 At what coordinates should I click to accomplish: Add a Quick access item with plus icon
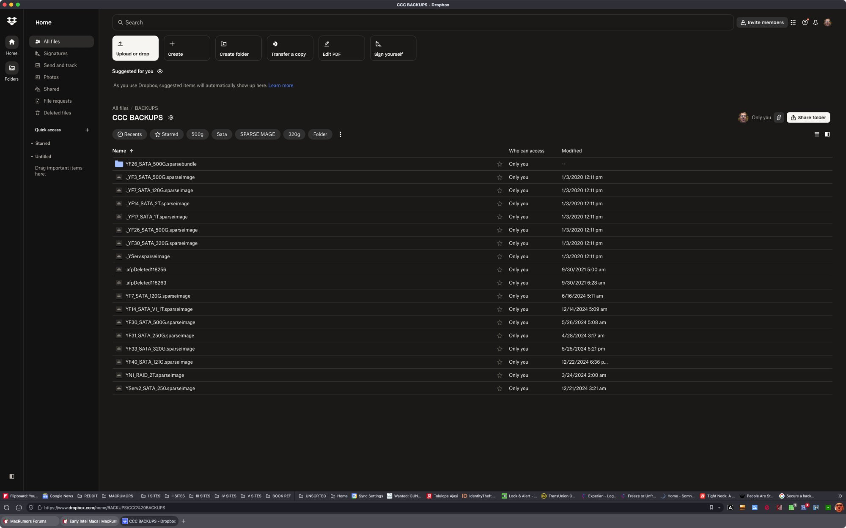pos(87,130)
